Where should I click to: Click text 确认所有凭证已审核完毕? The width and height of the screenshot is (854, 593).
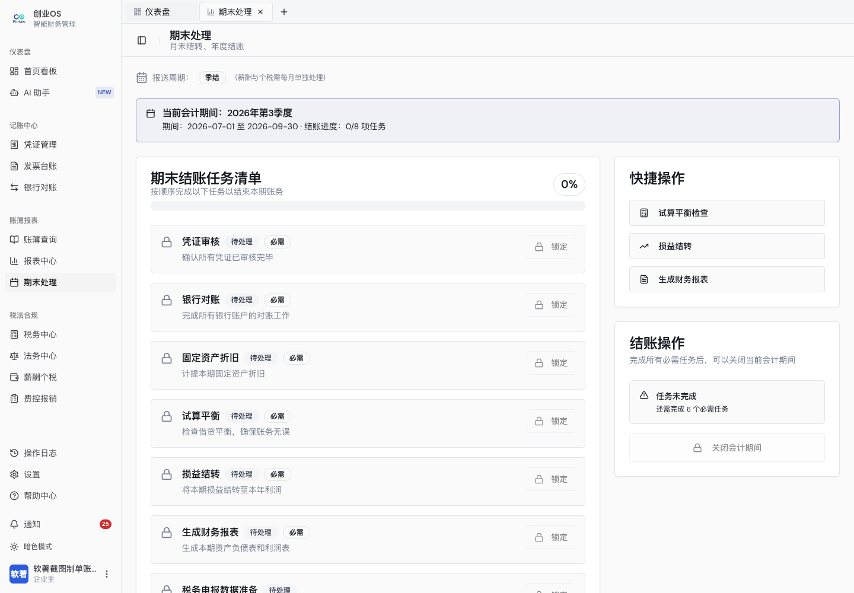(x=228, y=257)
